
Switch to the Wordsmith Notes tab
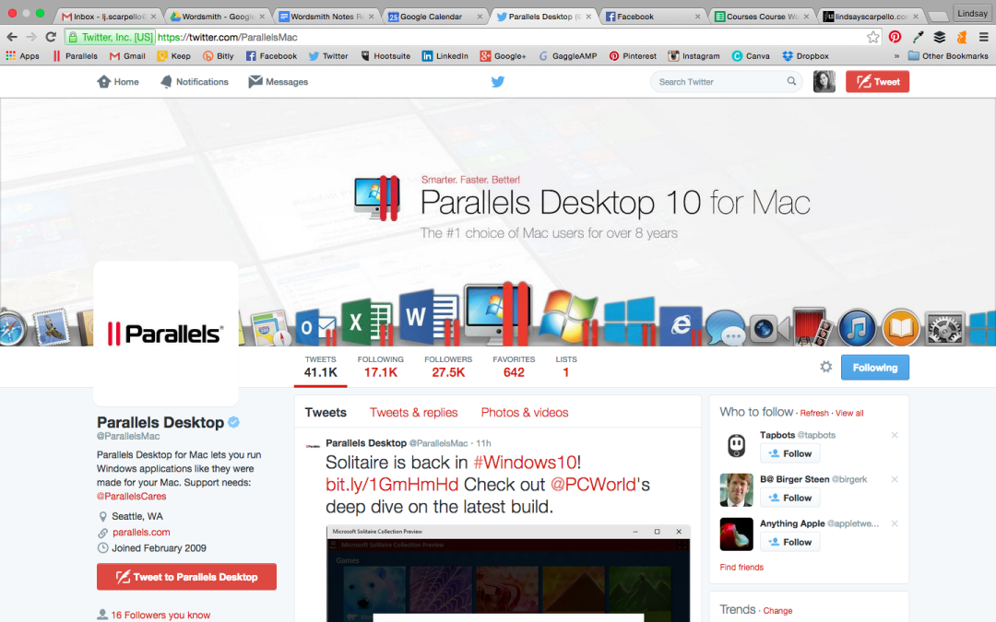coord(326,17)
